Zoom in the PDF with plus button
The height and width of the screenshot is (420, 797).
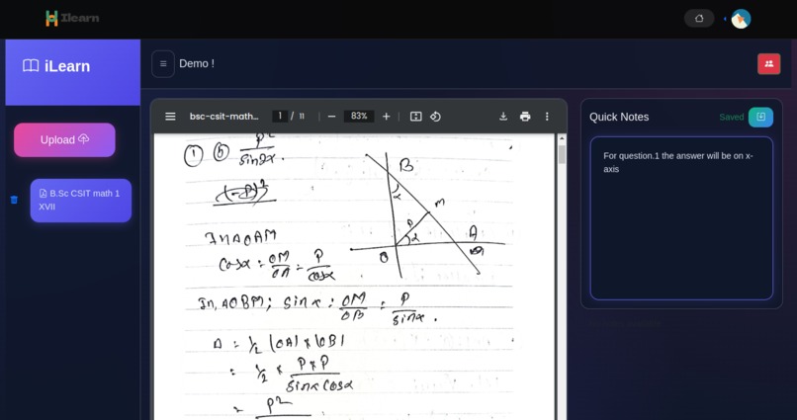[387, 117]
